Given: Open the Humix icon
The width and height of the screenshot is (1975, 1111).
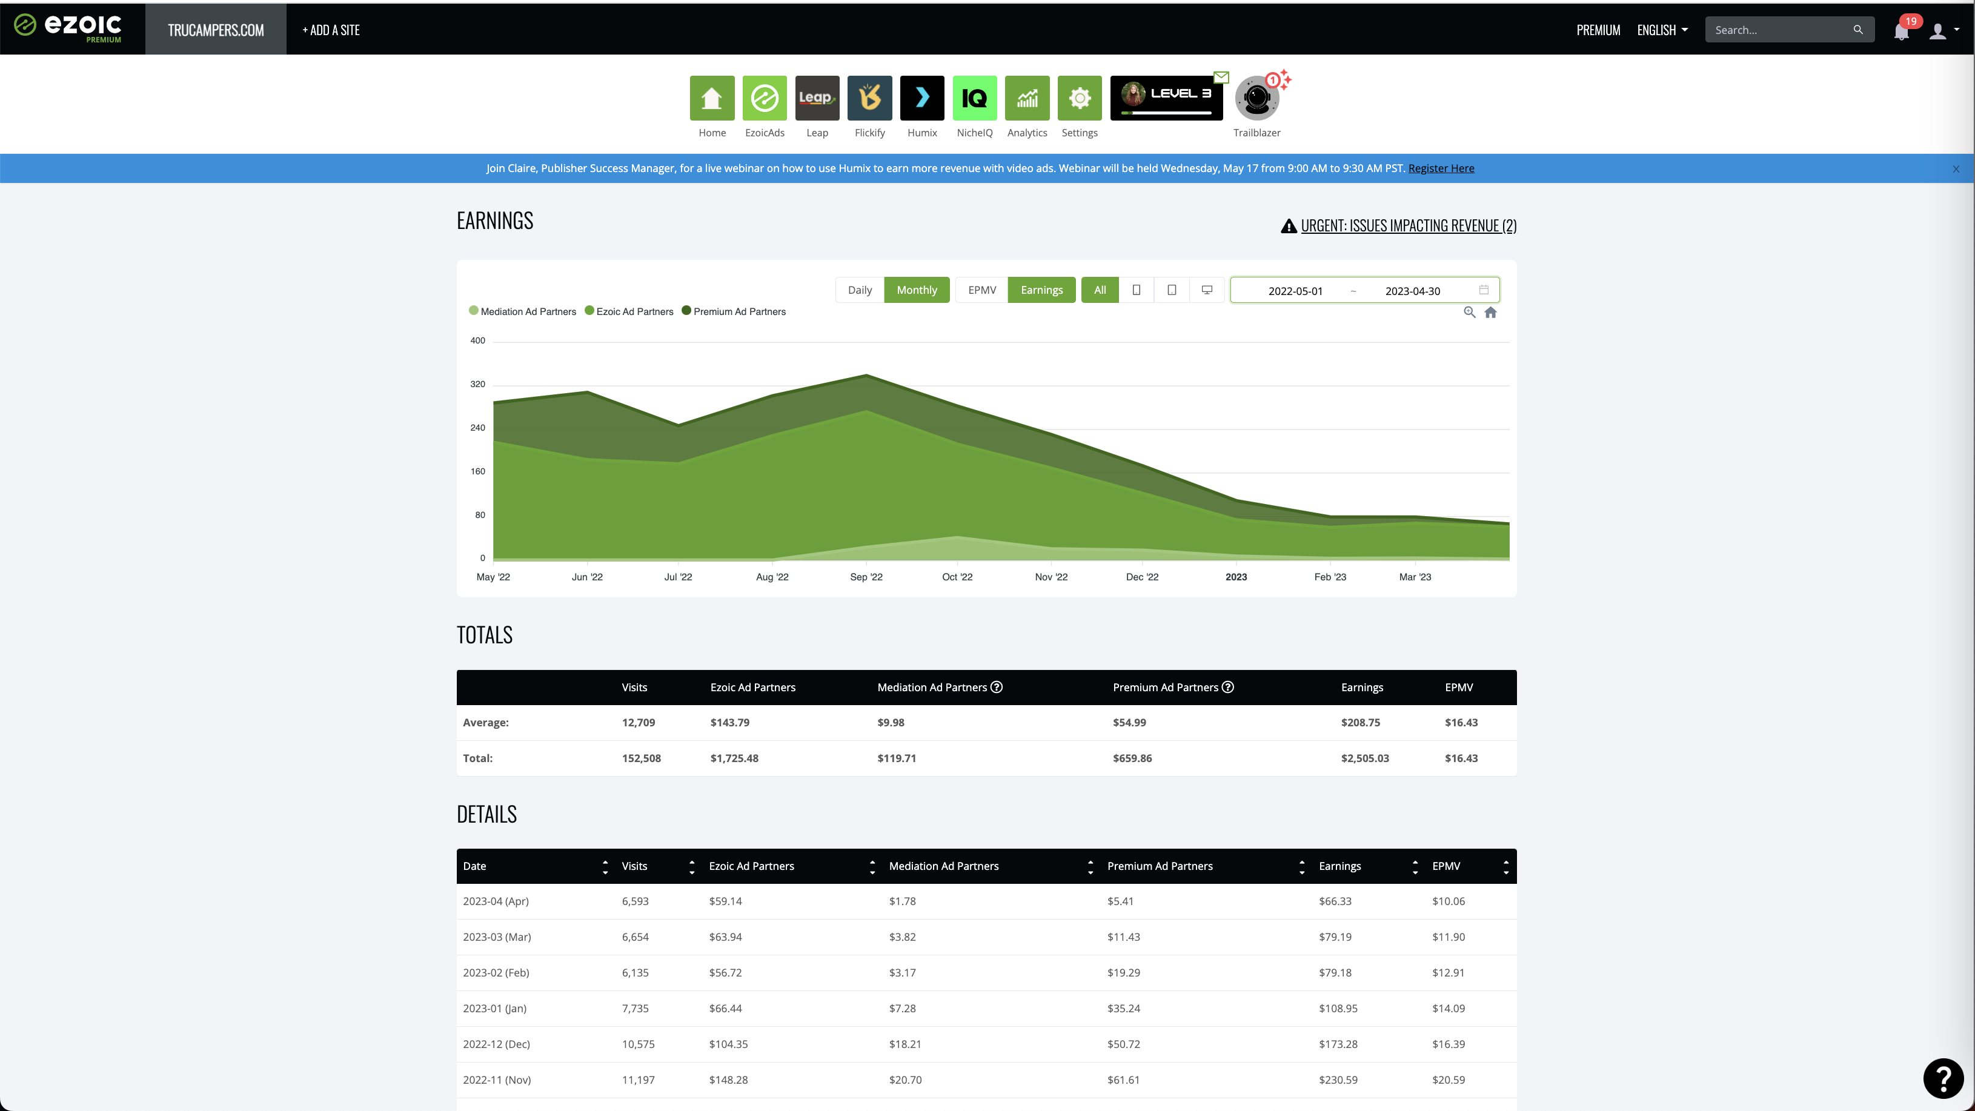Looking at the screenshot, I should tap(921, 98).
